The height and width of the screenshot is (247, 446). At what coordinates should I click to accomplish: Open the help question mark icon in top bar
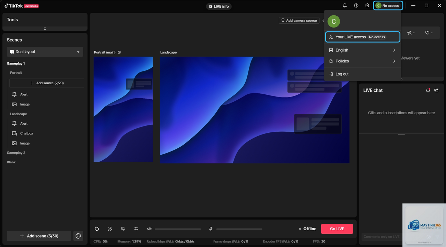[x=356, y=6]
